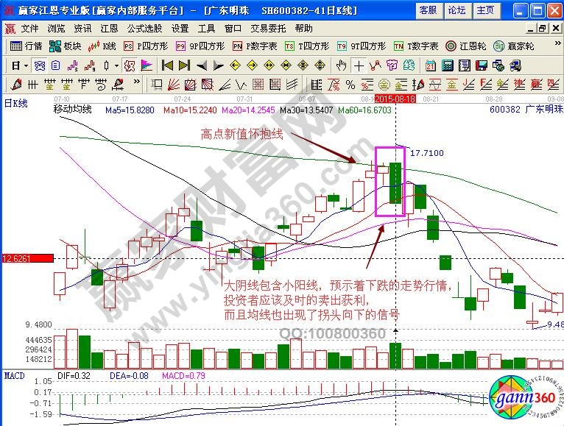The width and height of the screenshot is (564, 426).
Task: Open the candlestick style dropdown arrow
Action: pyautogui.click(x=116, y=65)
